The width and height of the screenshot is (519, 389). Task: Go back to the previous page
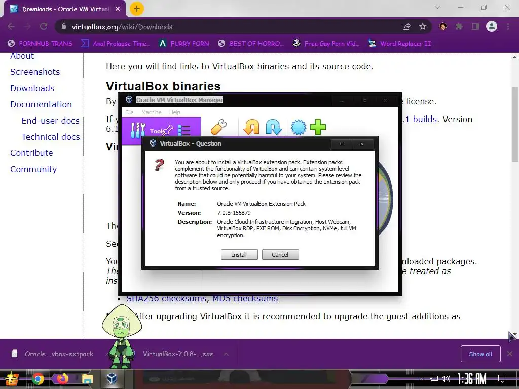(x=11, y=26)
